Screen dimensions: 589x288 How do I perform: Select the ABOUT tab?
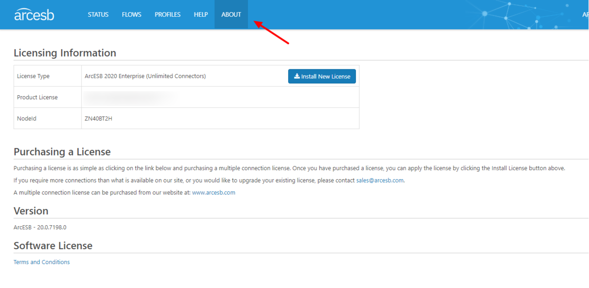pyautogui.click(x=231, y=15)
